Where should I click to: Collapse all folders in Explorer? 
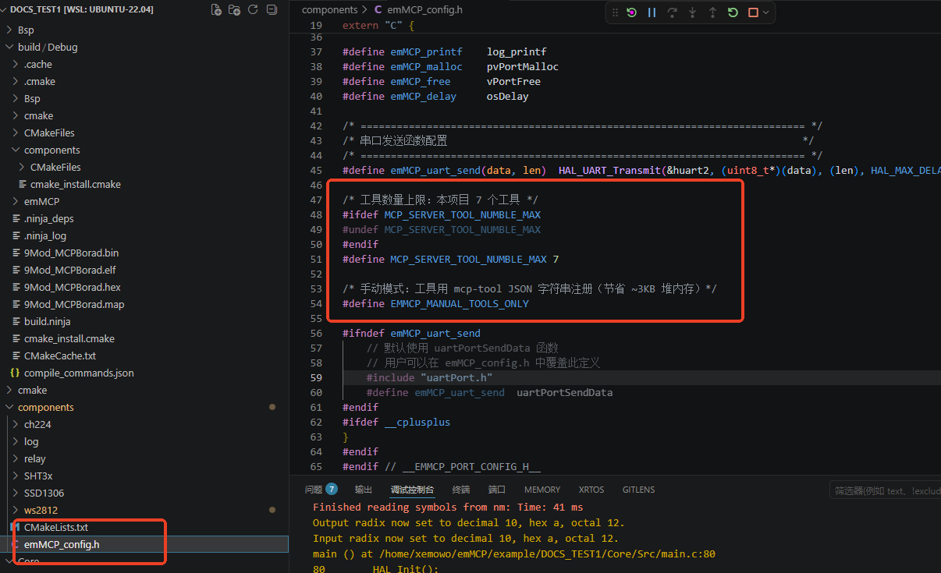click(x=272, y=10)
